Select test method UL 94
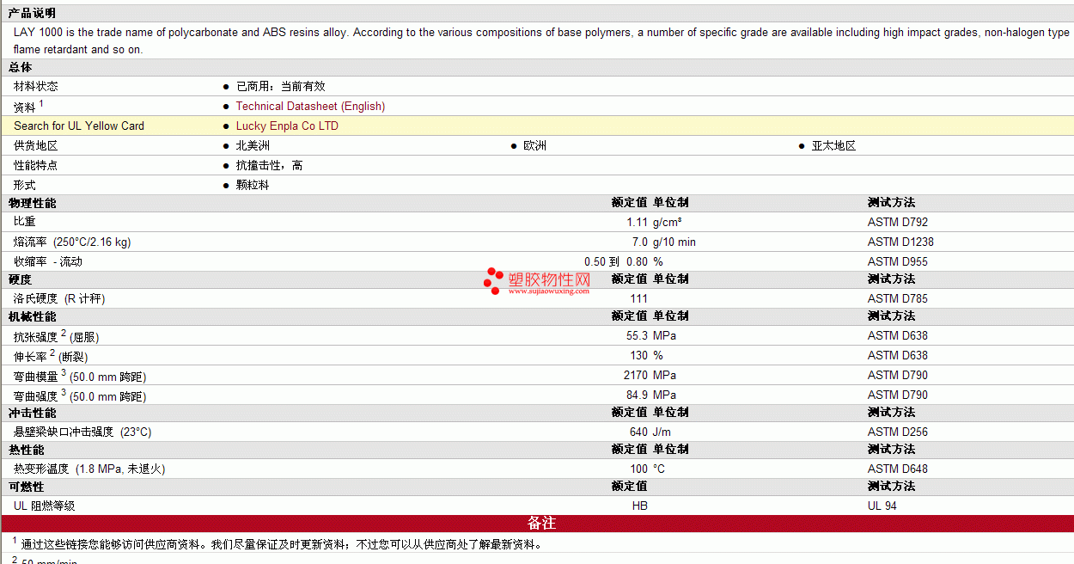 click(882, 506)
